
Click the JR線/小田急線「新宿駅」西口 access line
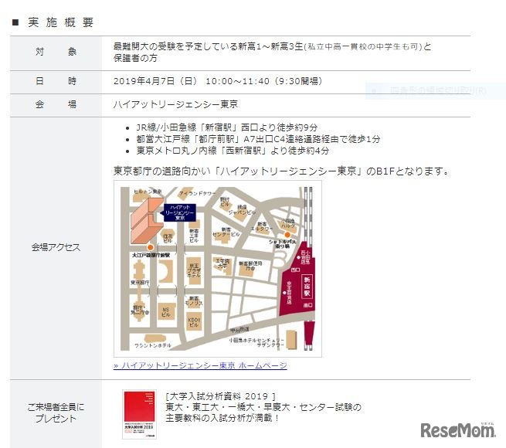pyautogui.click(x=227, y=127)
